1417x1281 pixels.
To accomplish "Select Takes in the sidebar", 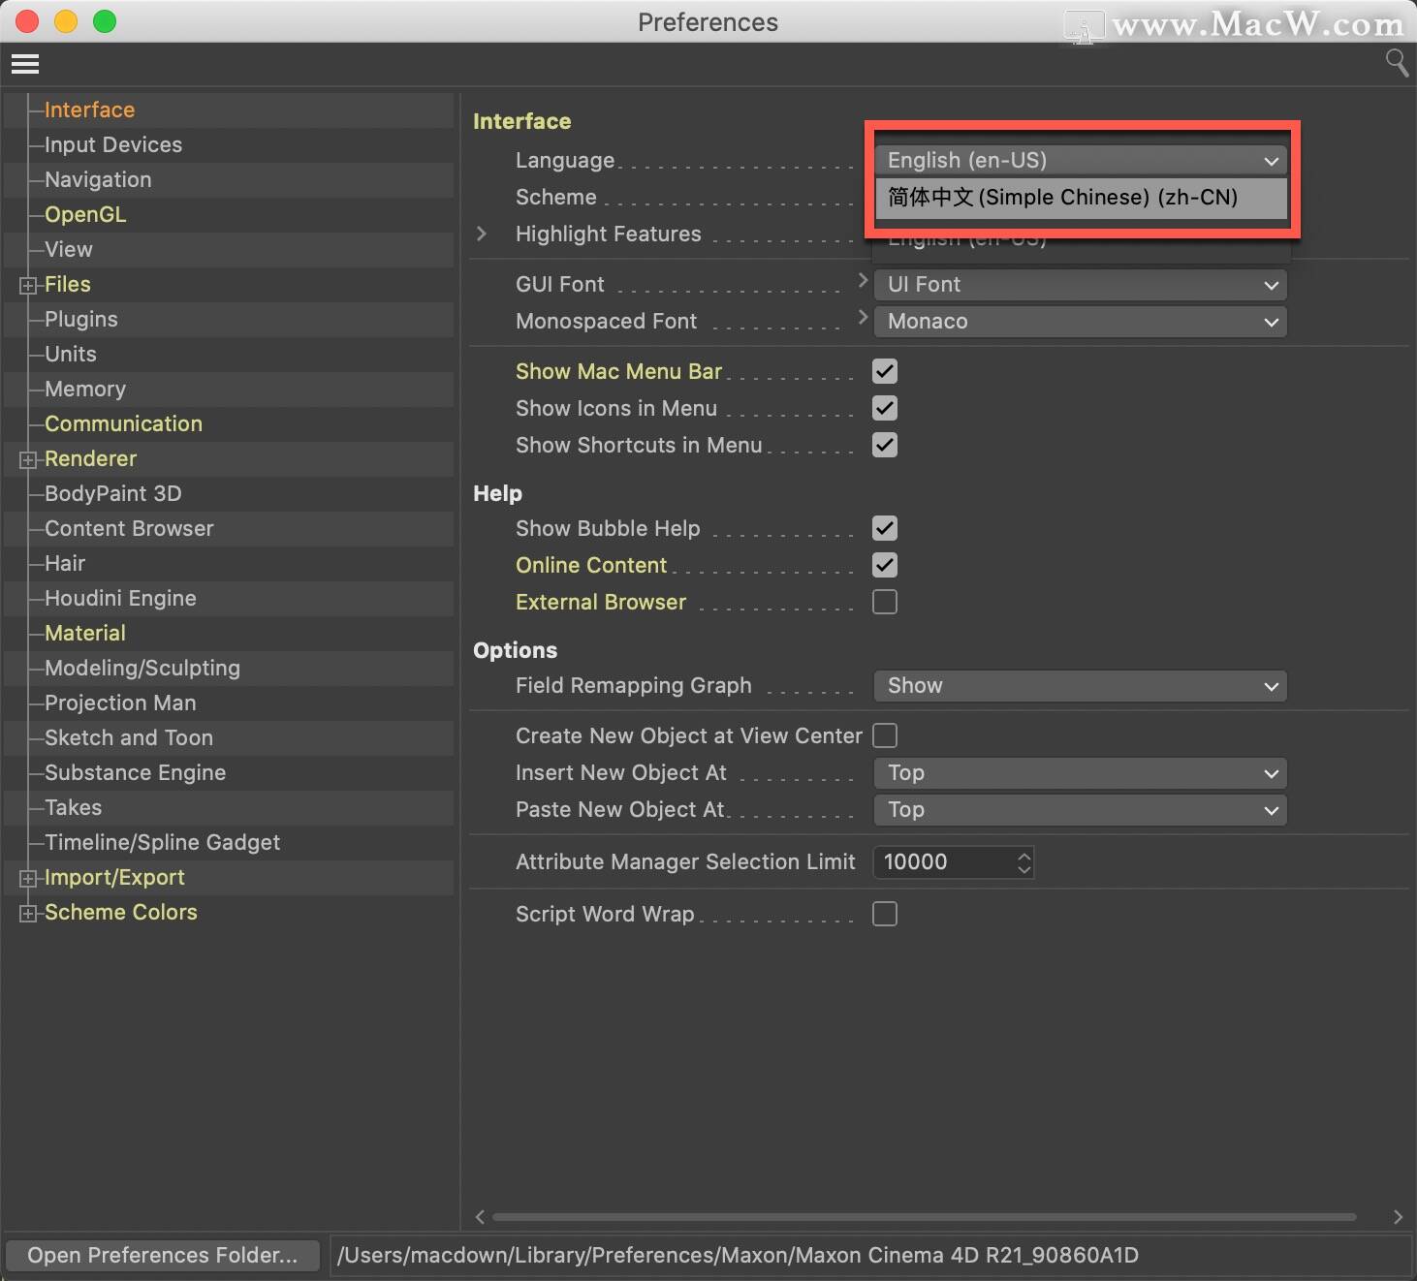I will (73, 807).
